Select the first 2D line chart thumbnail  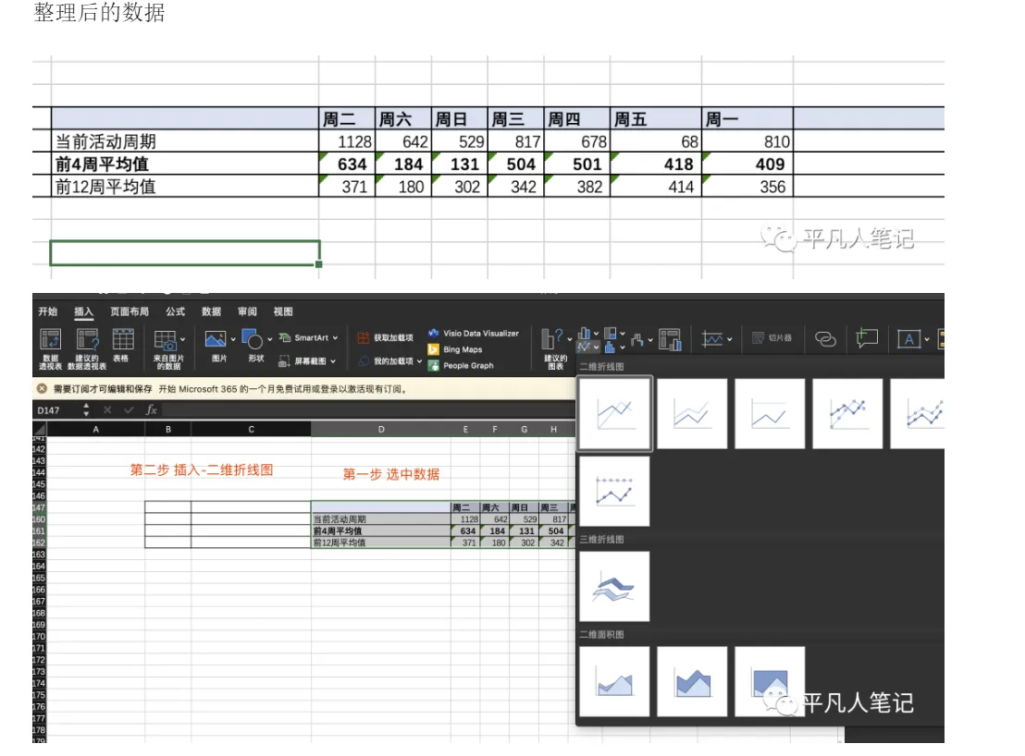(614, 414)
